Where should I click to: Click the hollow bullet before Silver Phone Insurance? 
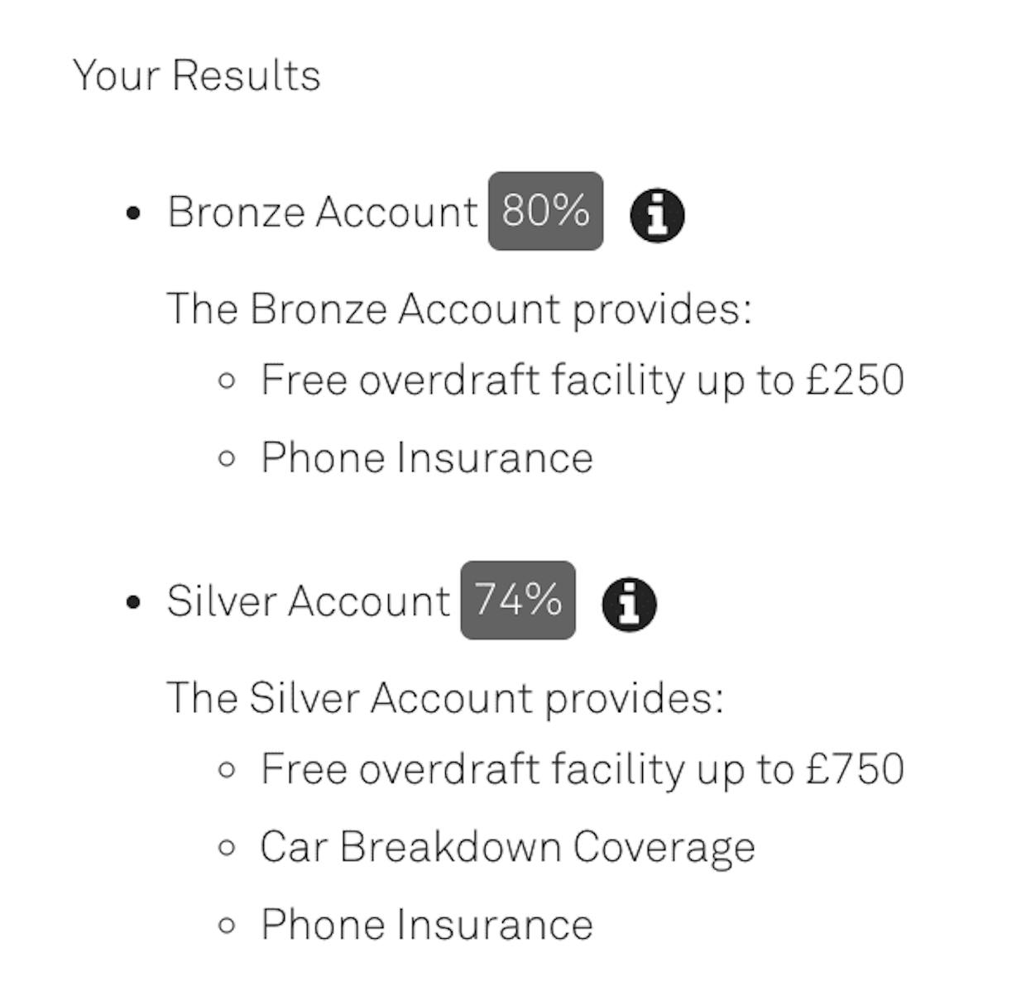(x=227, y=926)
